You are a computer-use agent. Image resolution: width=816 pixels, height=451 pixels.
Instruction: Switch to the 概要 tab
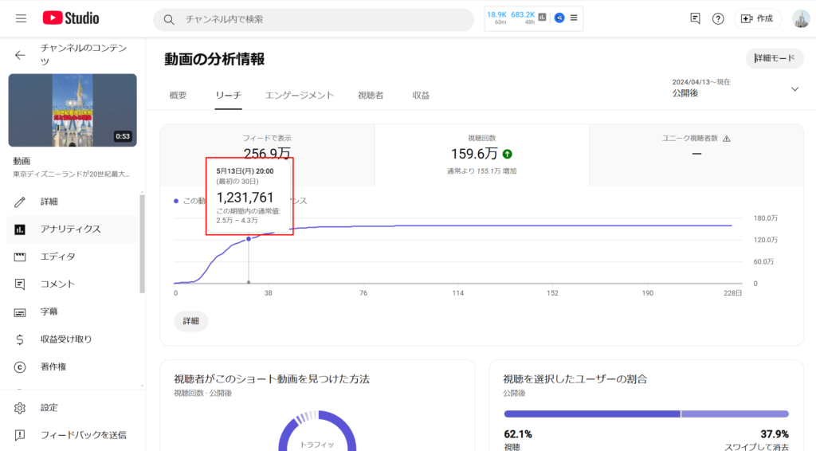[x=178, y=96]
